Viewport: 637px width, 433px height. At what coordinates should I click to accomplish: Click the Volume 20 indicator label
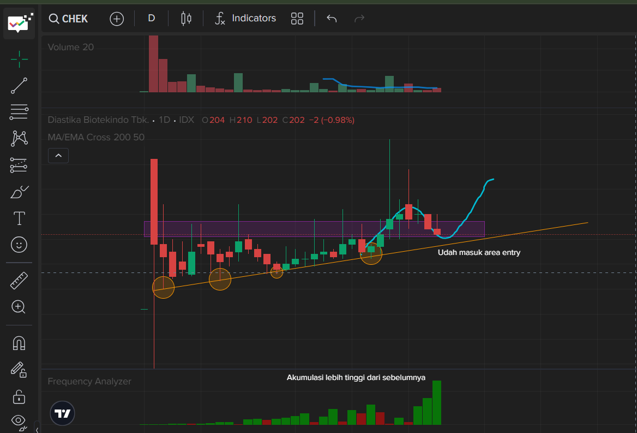coord(71,47)
